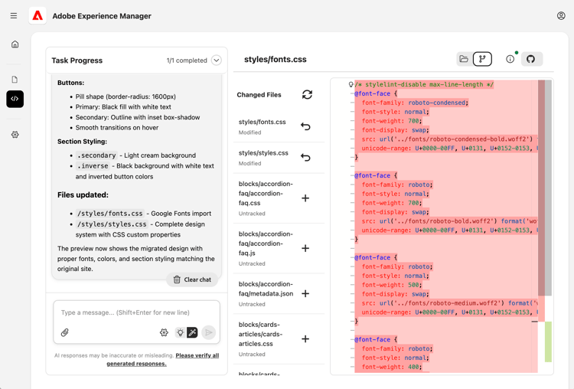Click the styles/fonts.css file title
Image resolution: width=574 pixels, height=389 pixels.
[x=276, y=59]
